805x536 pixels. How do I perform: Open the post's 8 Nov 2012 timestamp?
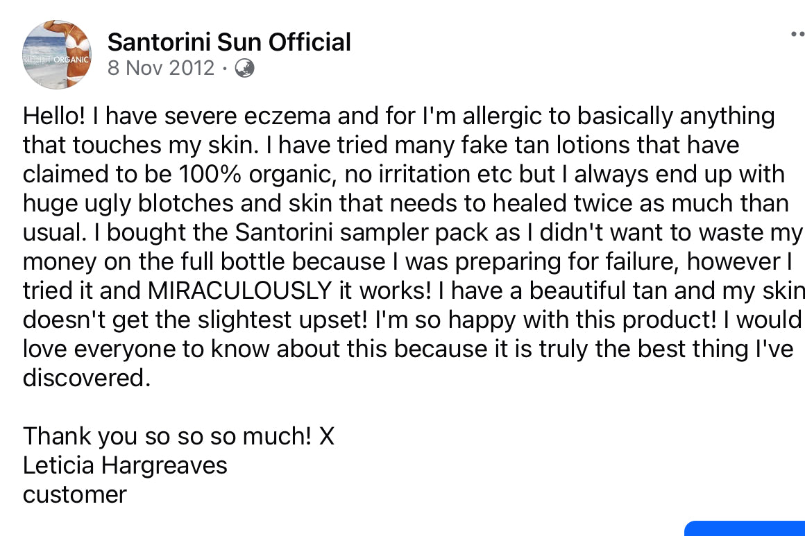click(161, 68)
